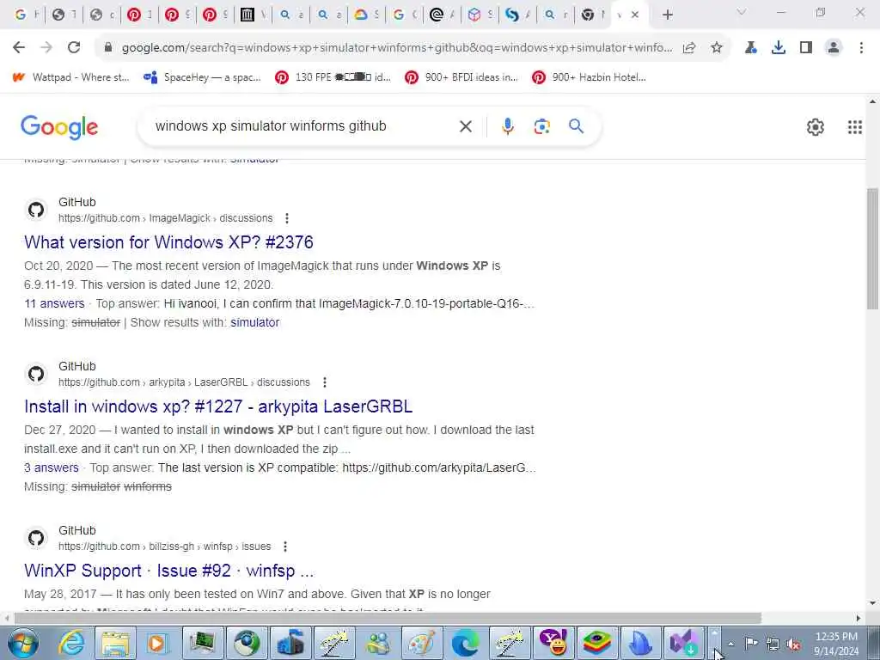Open "WinXP Support · Issue #92" result
Image resolution: width=880 pixels, height=660 pixels.
(169, 571)
